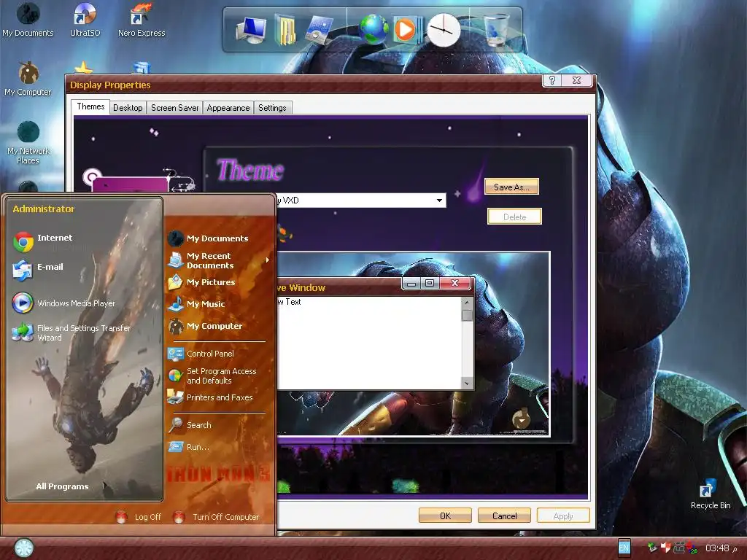Switch to the Settings tab
This screenshot has height=560, width=747.
273,108
